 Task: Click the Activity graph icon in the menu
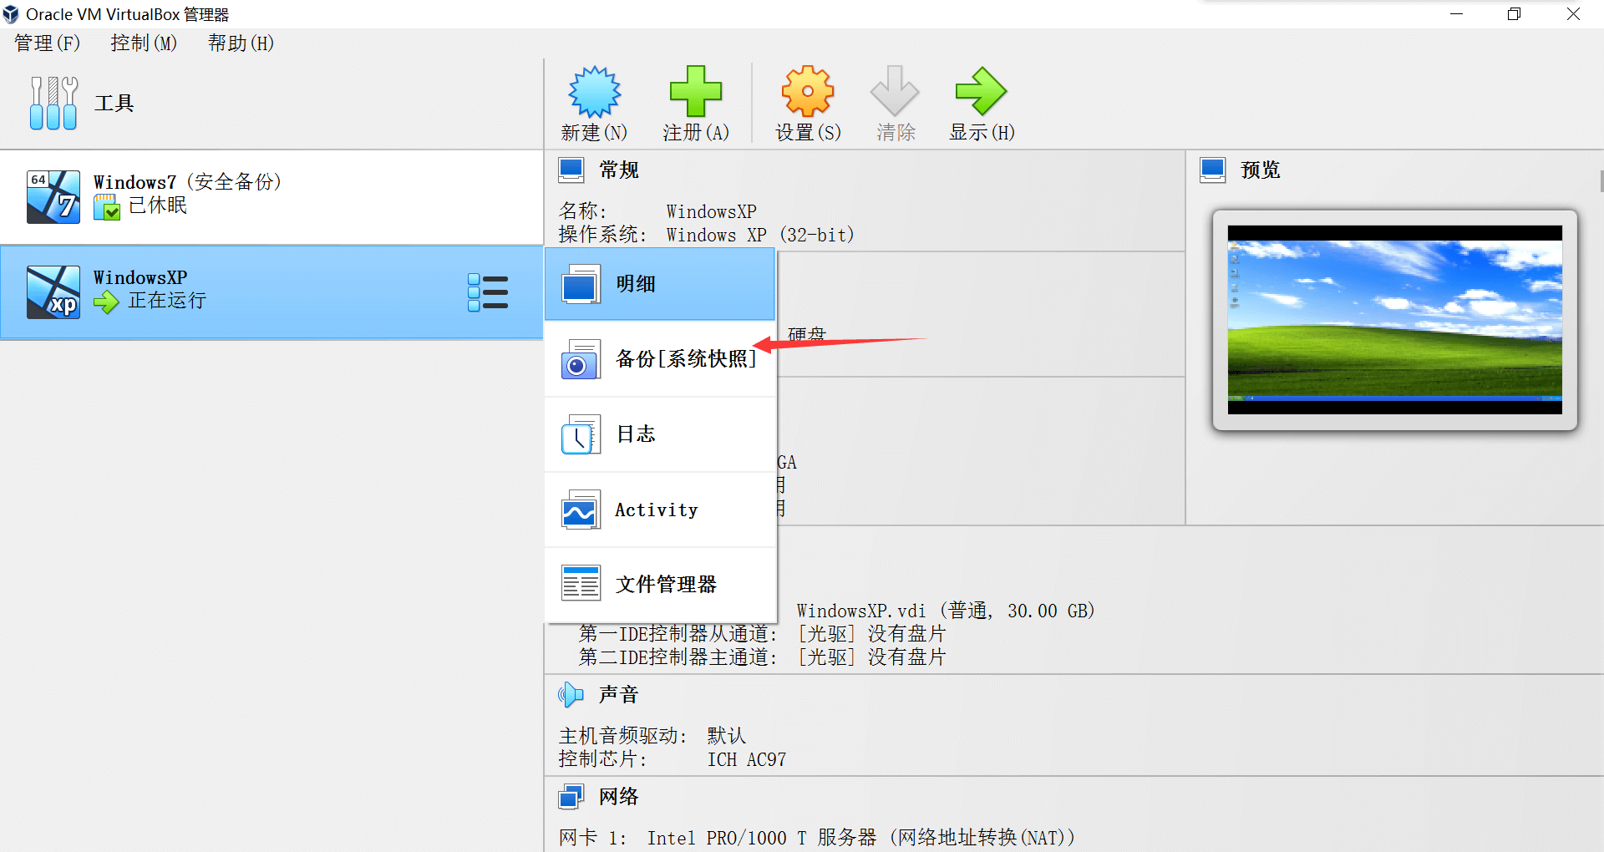pyautogui.click(x=581, y=510)
